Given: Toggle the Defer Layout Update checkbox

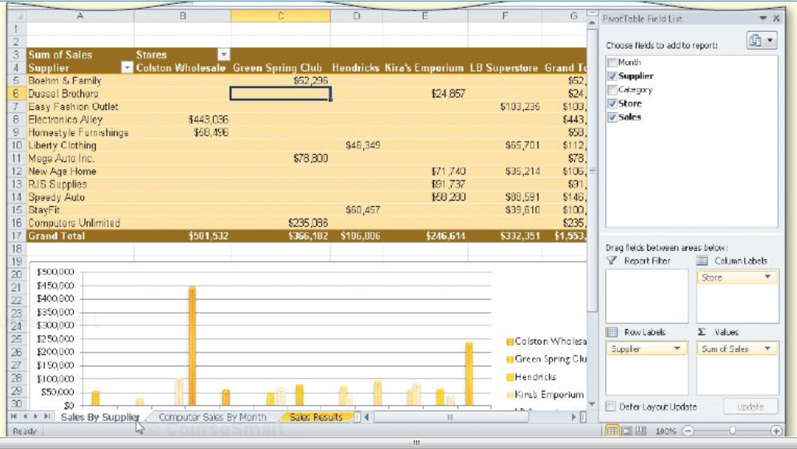Looking at the screenshot, I should pyautogui.click(x=611, y=406).
